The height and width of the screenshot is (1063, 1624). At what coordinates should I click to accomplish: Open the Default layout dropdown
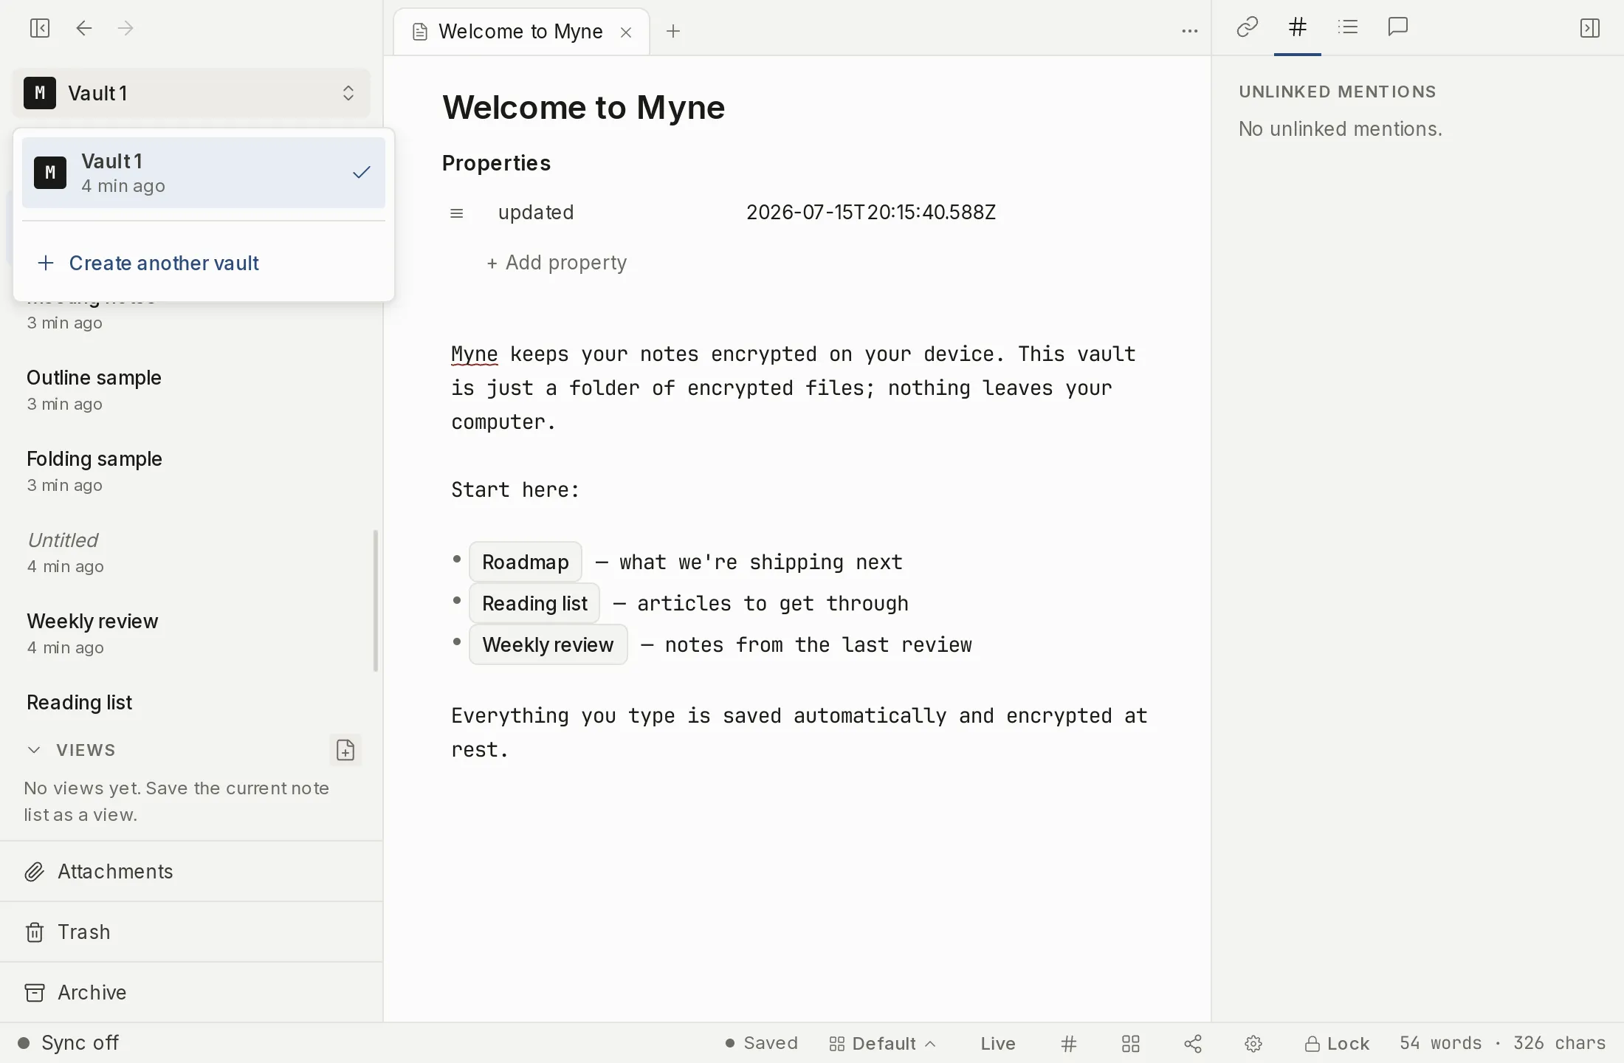883,1044
